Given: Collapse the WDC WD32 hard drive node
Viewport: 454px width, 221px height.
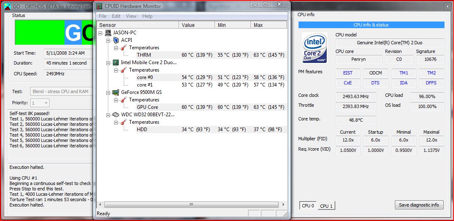Looking at the screenshot, I should coord(108,115).
